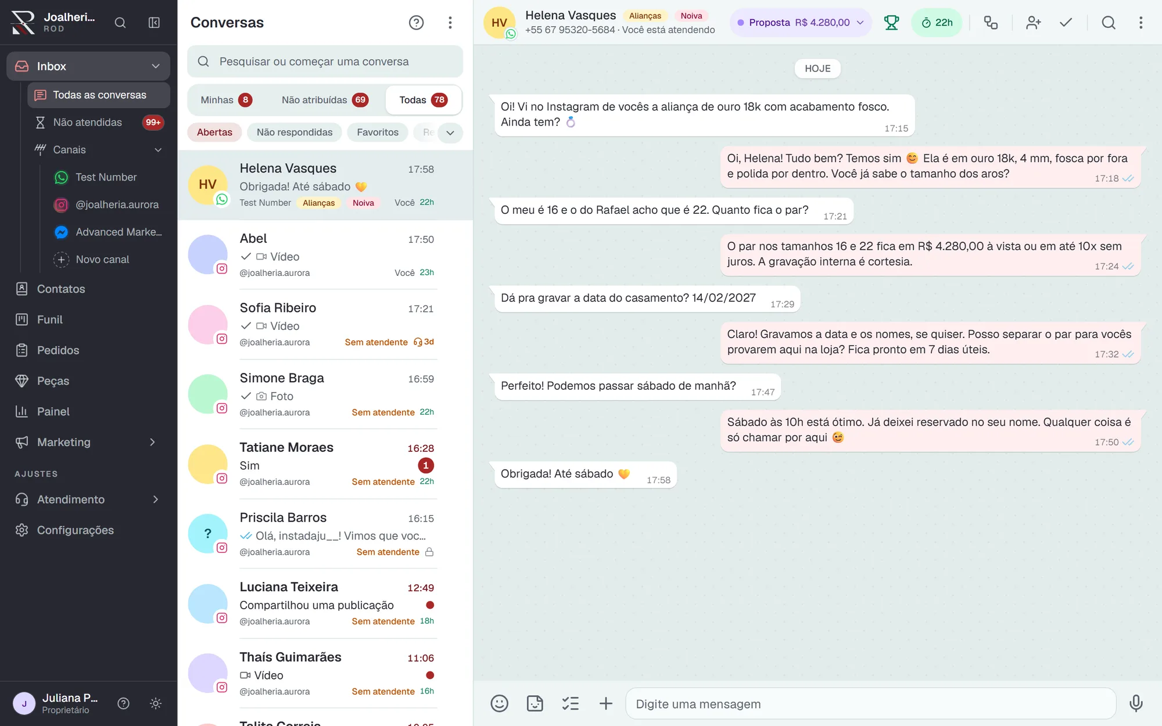The width and height of the screenshot is (1162, 726).
Task: Click the trophy icon in the chat header
Action: 891,23
